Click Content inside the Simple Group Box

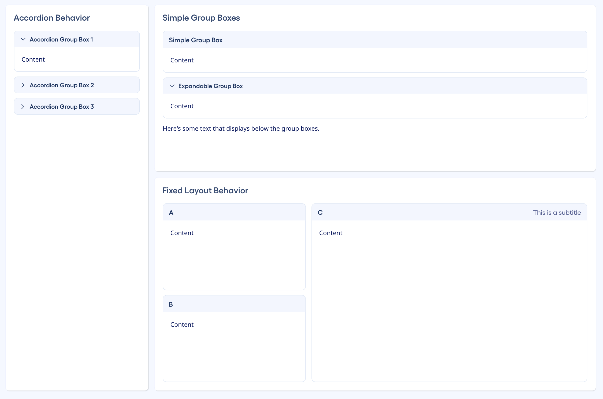pos(182,60)
